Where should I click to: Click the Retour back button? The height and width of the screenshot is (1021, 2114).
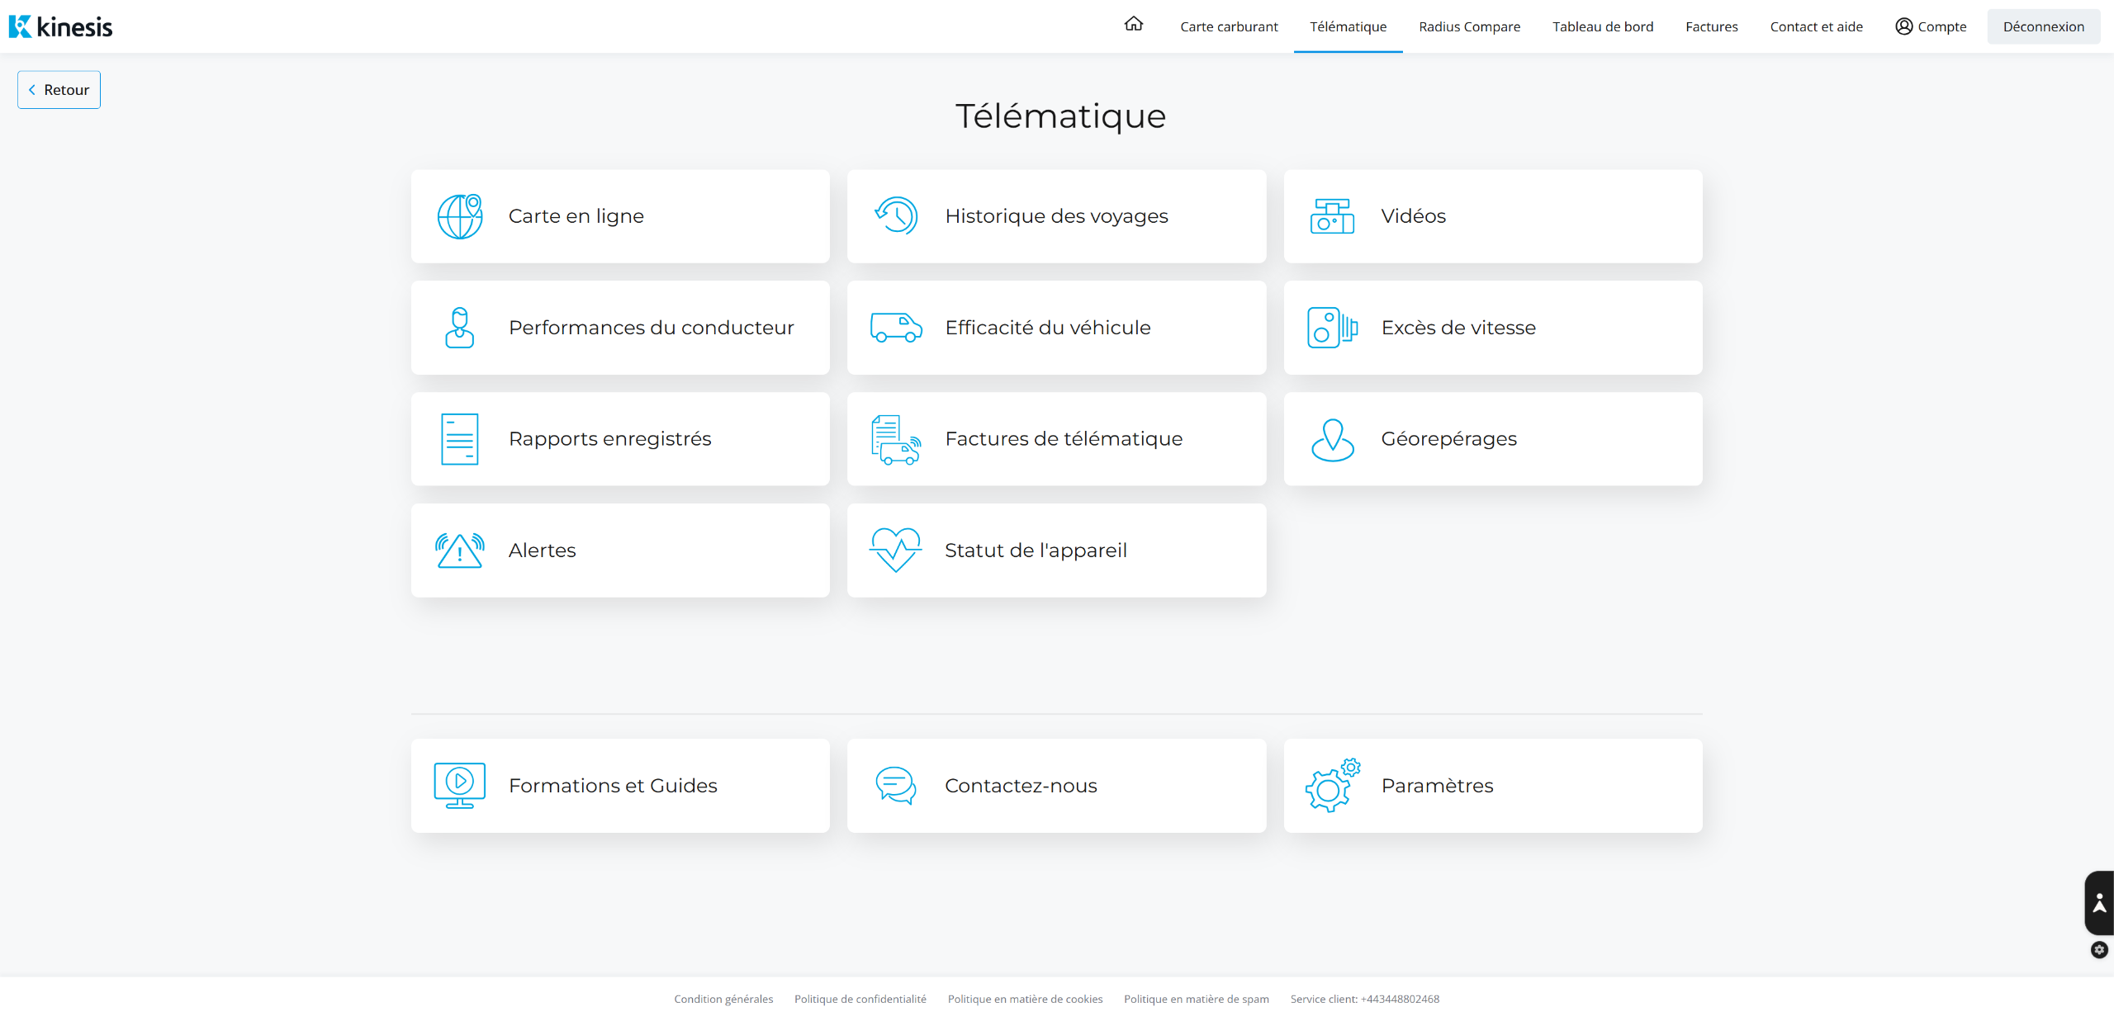pos(59,90)
